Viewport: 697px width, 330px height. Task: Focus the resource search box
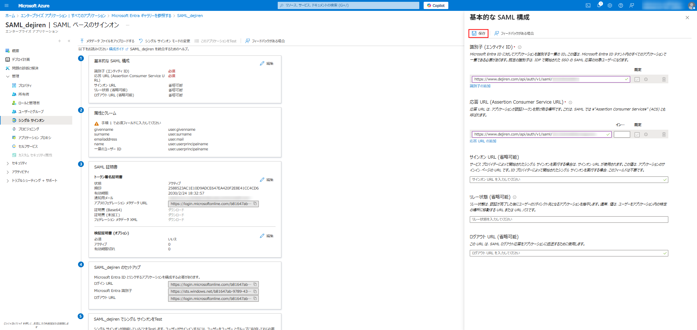click(348, 5)
